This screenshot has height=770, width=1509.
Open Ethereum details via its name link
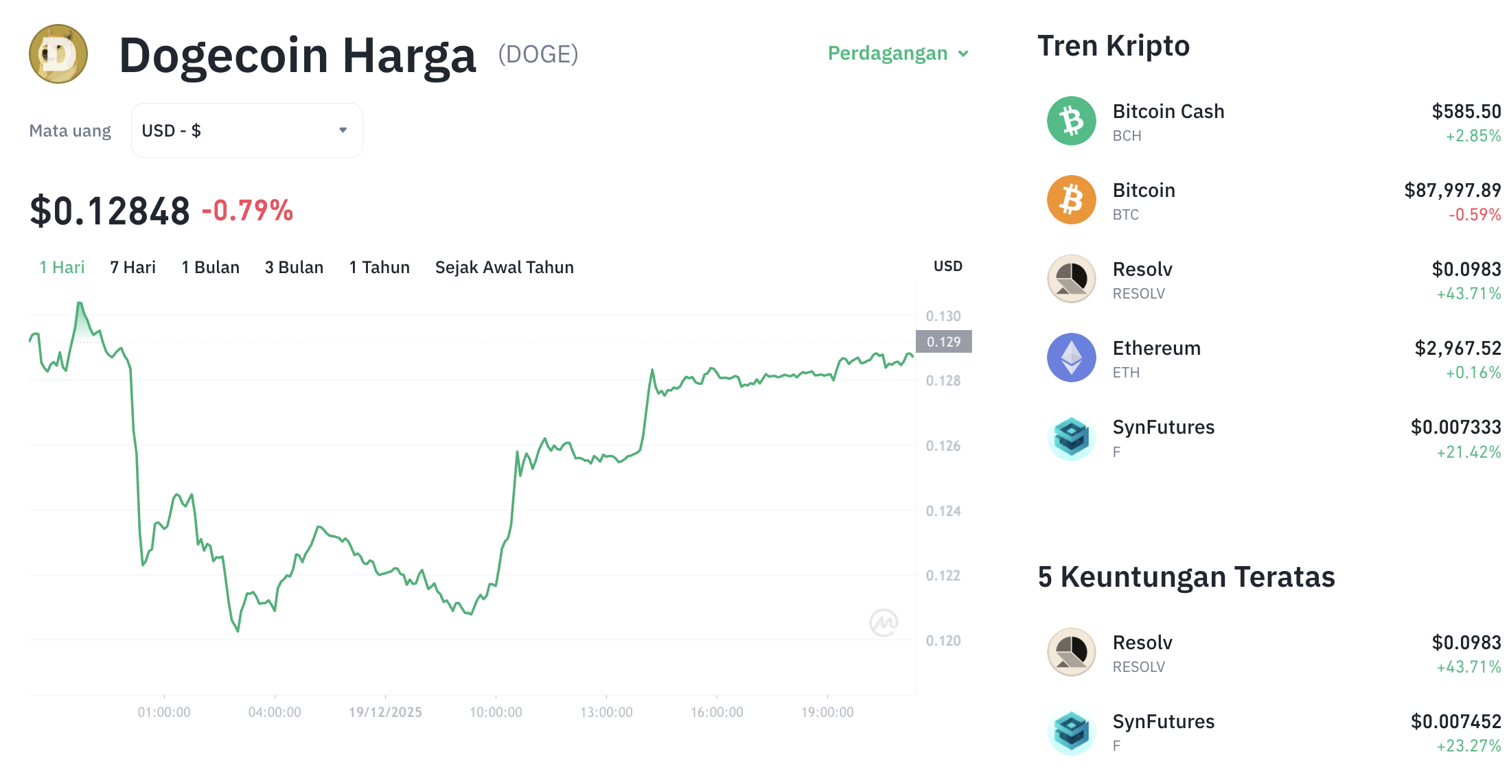1157,348
